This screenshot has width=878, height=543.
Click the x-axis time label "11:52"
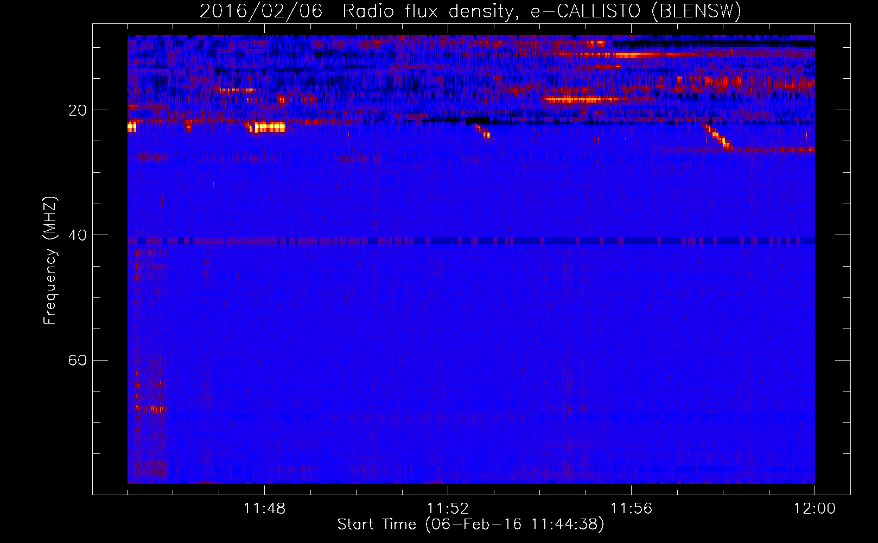coord(448,509)
